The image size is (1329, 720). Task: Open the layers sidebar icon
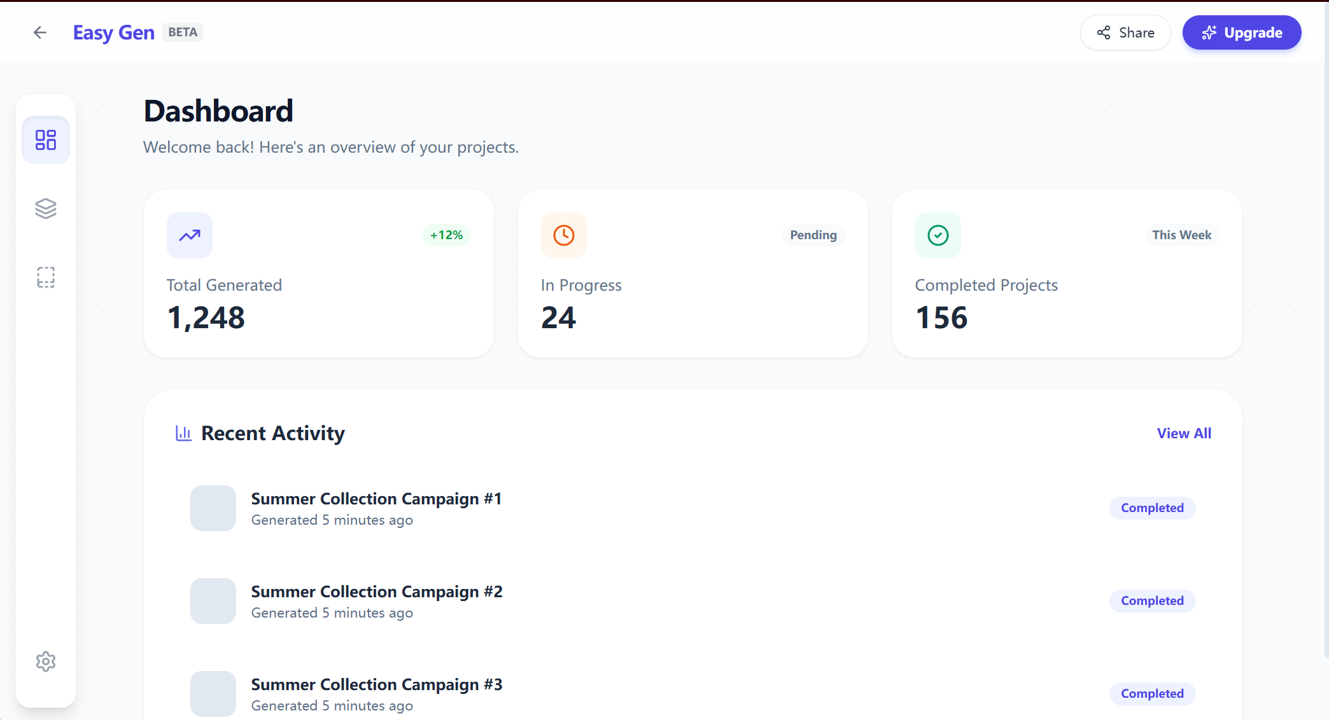coord(46,209)
